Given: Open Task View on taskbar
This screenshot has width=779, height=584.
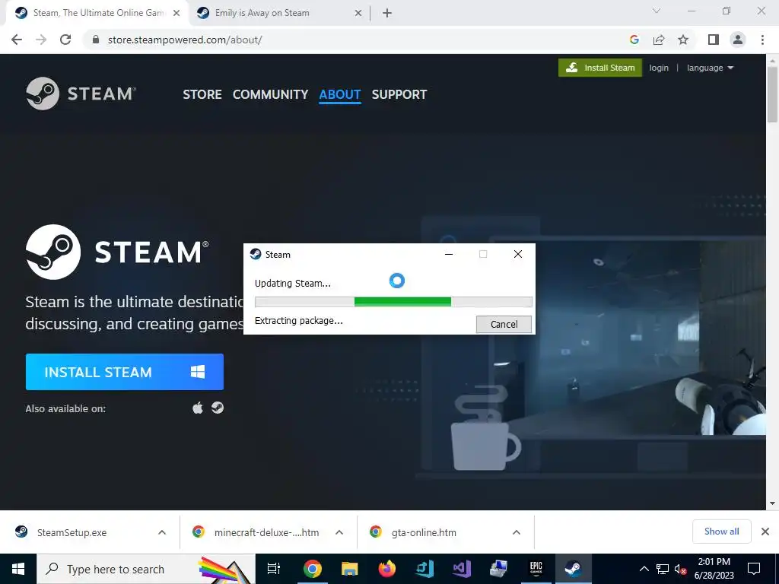Looking at the screenshot, I should click(274, 569).
